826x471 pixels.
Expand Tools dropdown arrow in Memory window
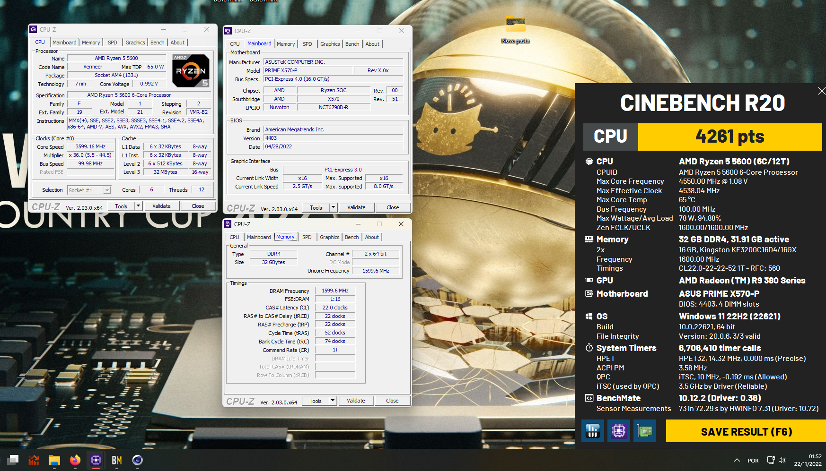[333, 401]
